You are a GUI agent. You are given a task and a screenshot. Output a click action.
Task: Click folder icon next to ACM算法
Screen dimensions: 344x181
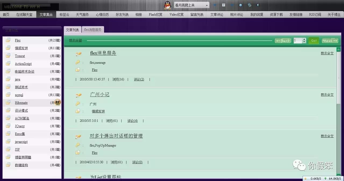point(8,118)
